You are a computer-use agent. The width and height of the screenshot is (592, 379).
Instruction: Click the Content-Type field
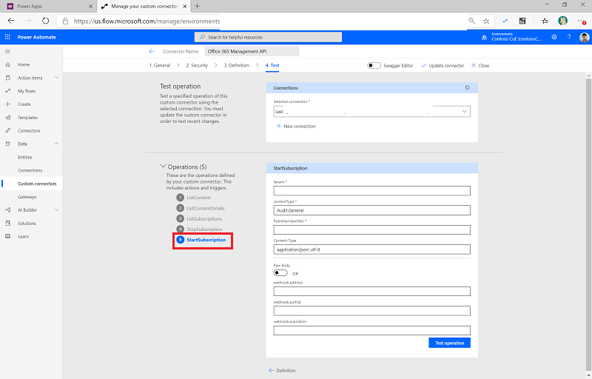tap(372, 249)
